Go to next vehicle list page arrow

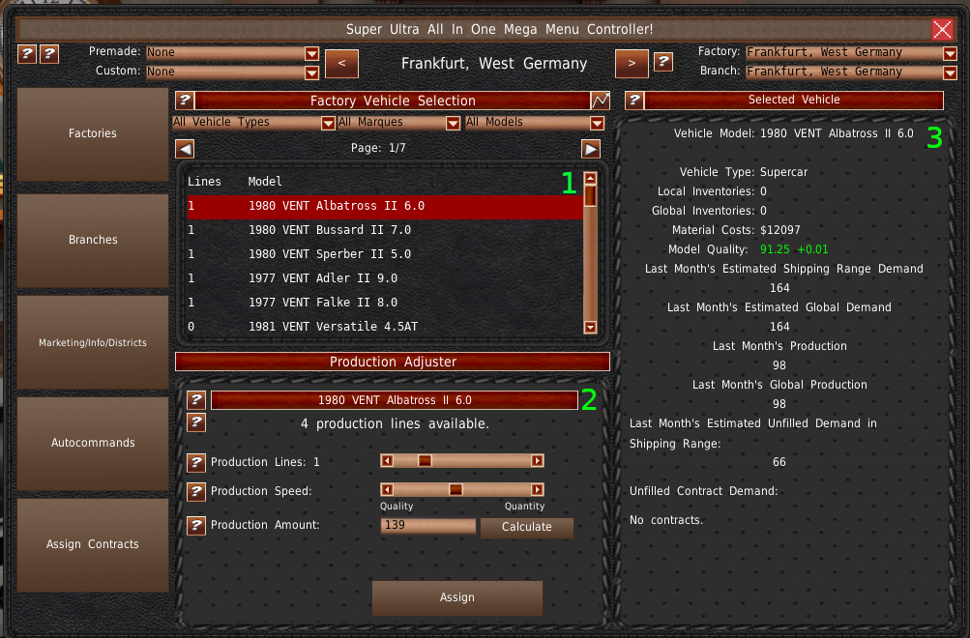[x=591, y=149]
